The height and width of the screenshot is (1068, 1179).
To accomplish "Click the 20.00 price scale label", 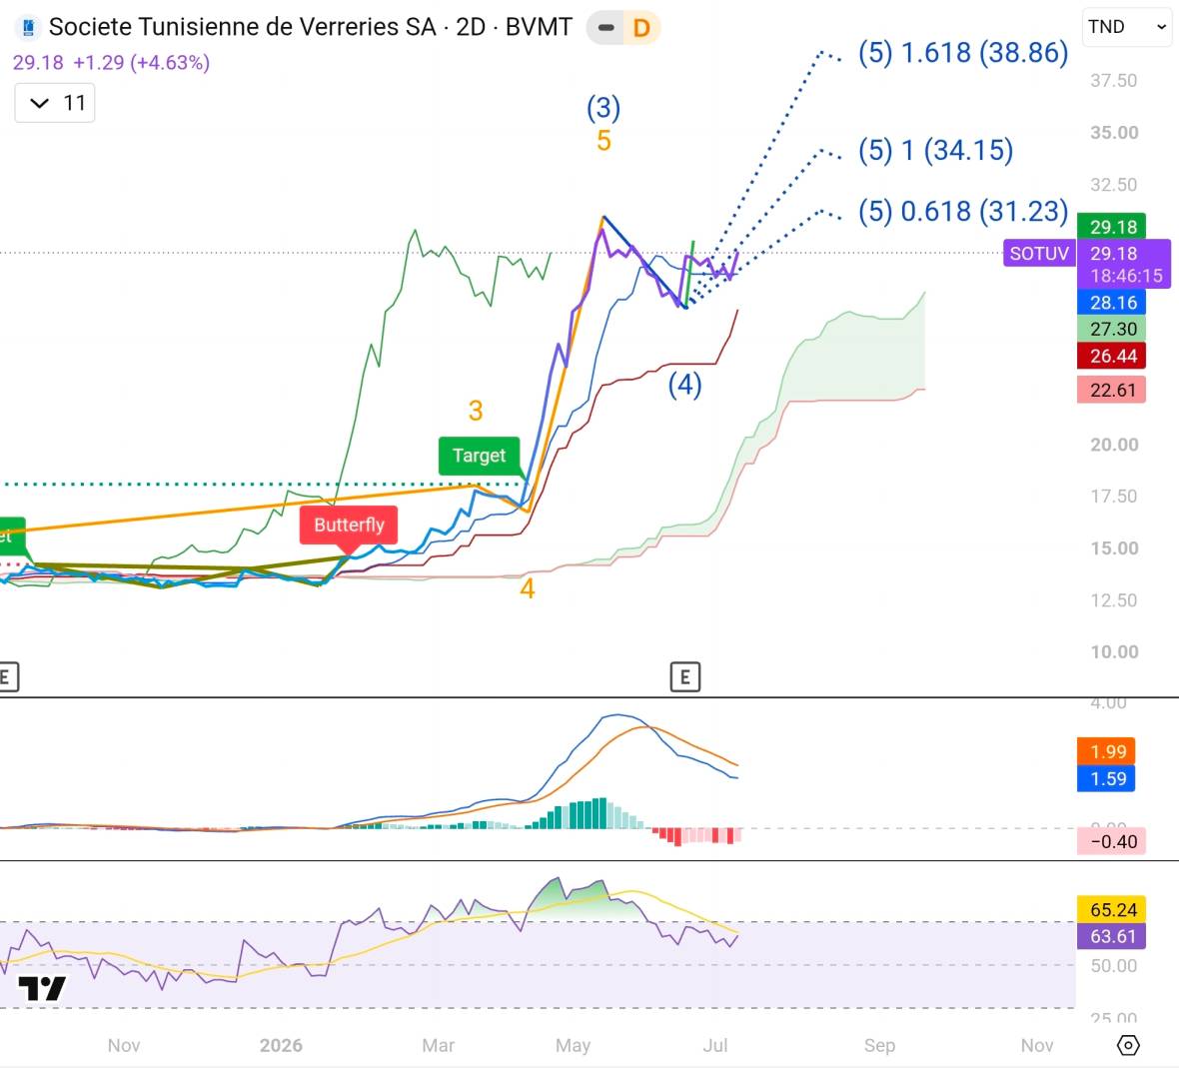I will point(1114,445).
